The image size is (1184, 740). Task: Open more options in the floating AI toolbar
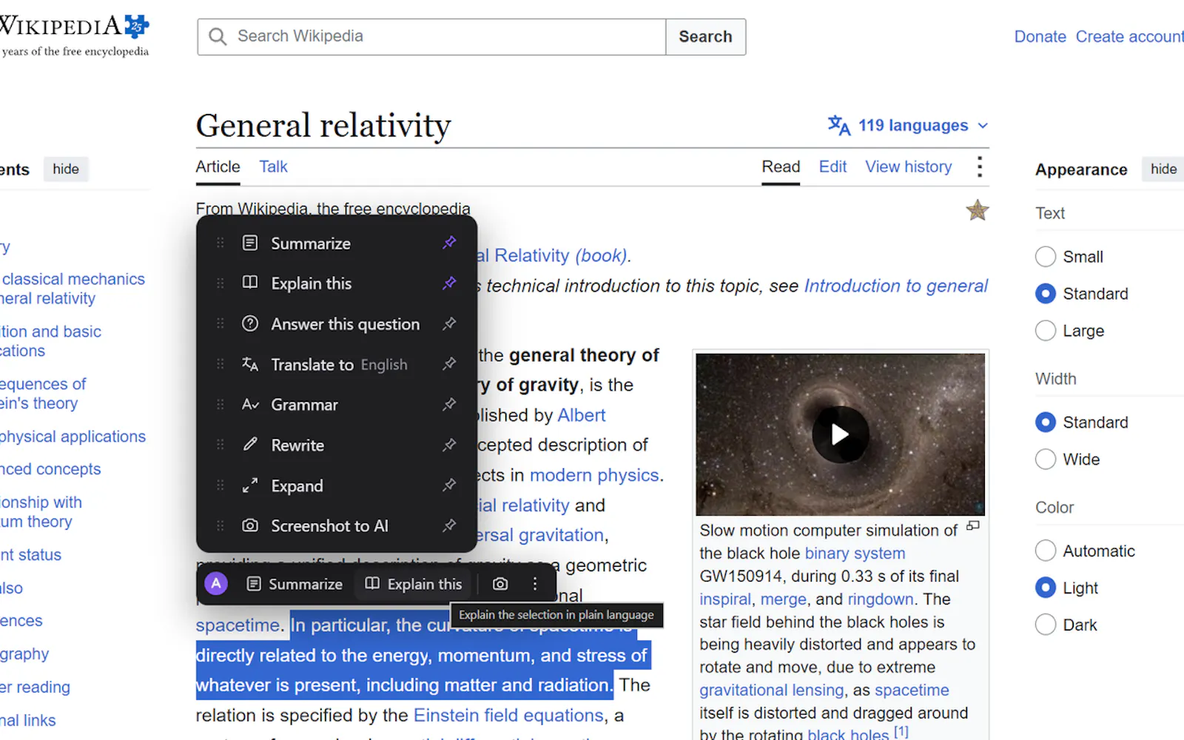pyautogui.click(x=535, y=584)
